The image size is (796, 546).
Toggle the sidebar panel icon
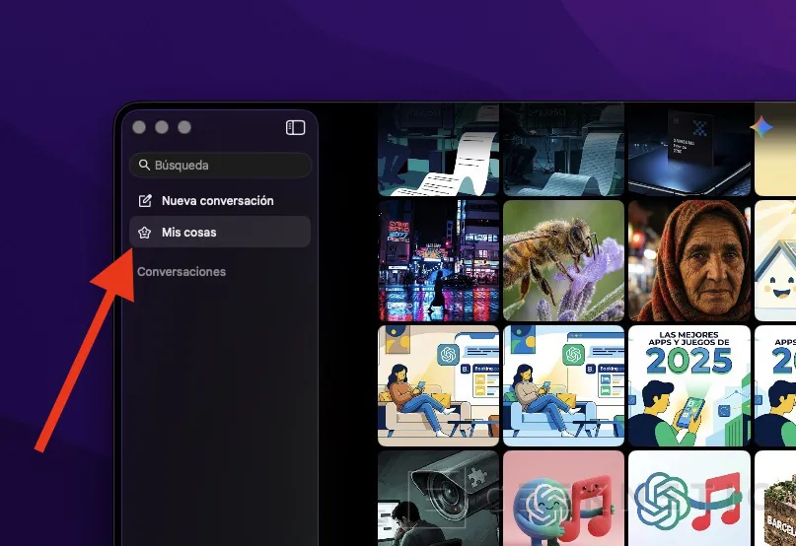pos(296,127)
